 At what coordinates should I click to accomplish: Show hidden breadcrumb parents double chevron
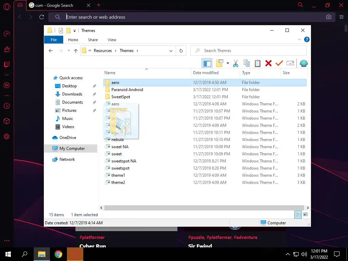tap(90, 51)
